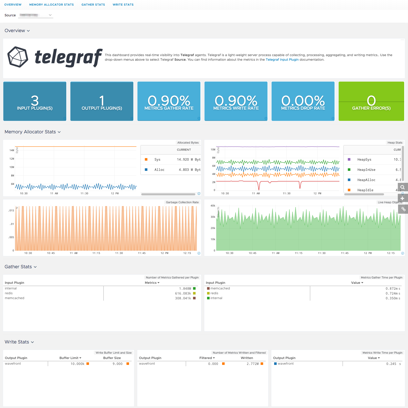Image resolution: width=408 pixels, height=408 pixels.
Task: Click orange swatch beside 2.772M written value
Action: (262, 364)
